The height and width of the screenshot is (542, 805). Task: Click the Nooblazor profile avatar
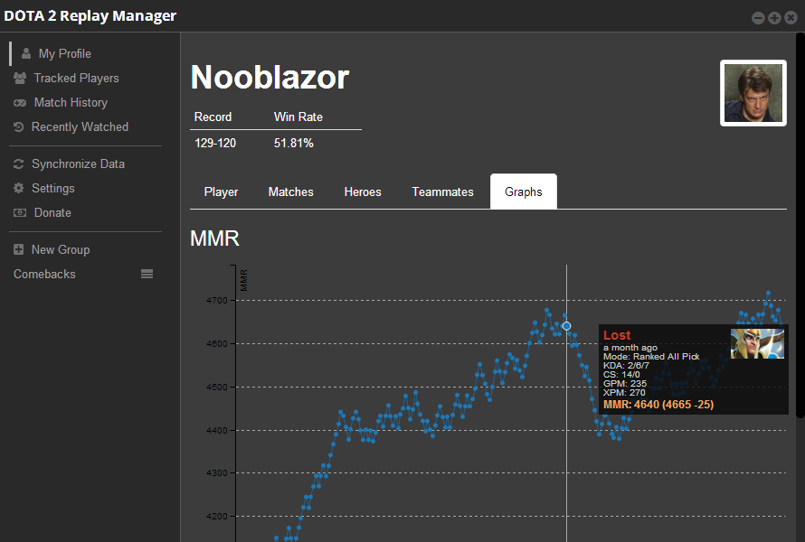tap(753, 93)
